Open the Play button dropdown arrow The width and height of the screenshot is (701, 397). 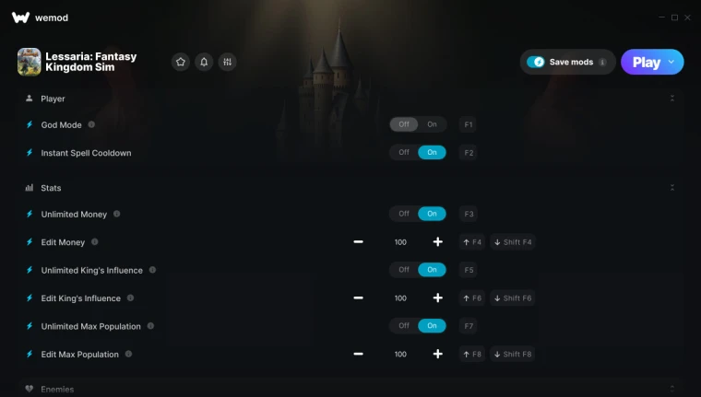(x=671, y=62)
